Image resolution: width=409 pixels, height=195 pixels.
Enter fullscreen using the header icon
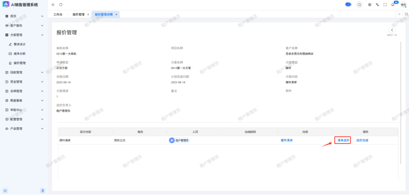385,5
